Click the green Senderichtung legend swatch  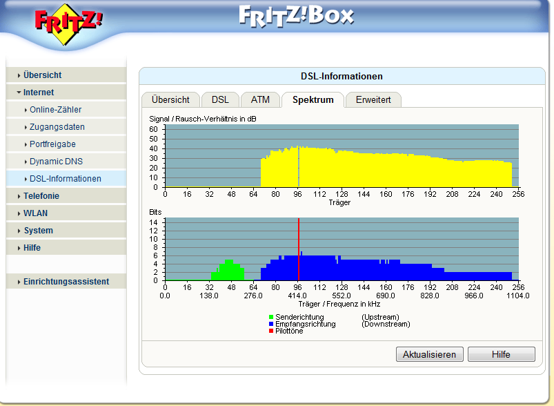click(271, 317)
